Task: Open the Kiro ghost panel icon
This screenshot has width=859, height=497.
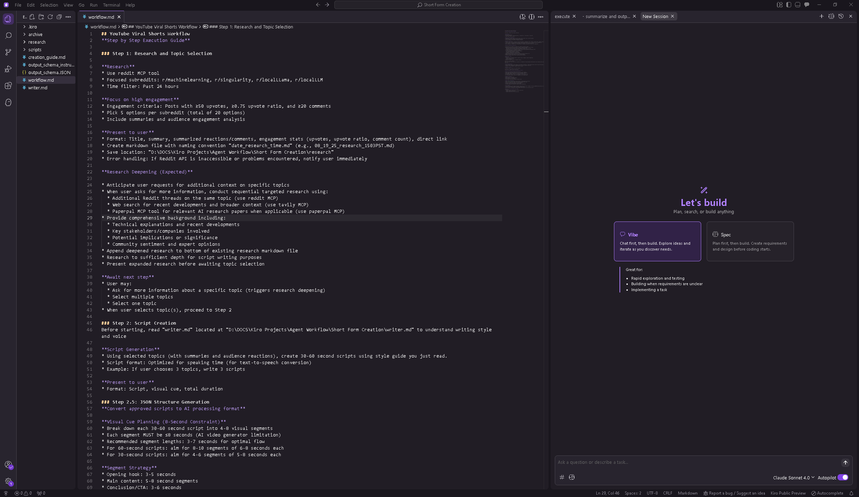Action: (8, 102)
